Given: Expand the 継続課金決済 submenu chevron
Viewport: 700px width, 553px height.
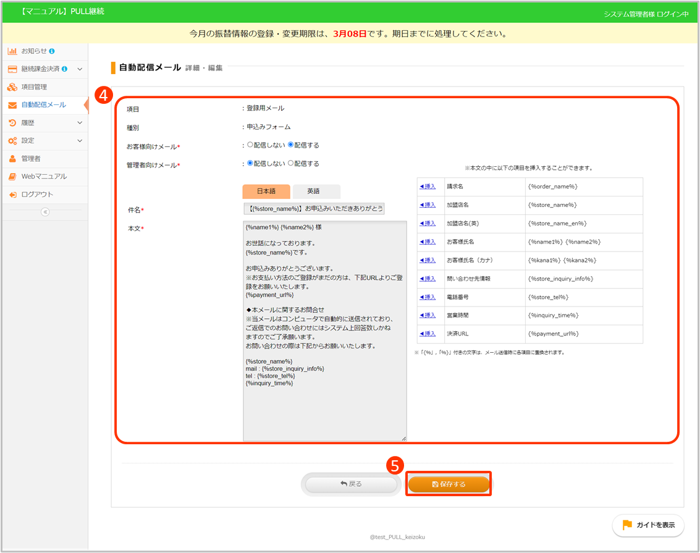Looking at the screenshot, I should (80, 69).
